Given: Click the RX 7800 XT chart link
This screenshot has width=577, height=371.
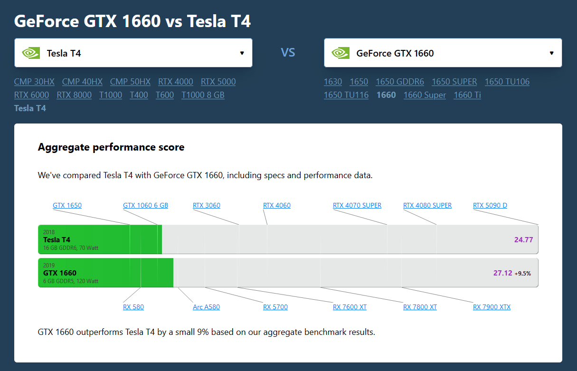Looking at the screenshot, I should tap(420, 307).
